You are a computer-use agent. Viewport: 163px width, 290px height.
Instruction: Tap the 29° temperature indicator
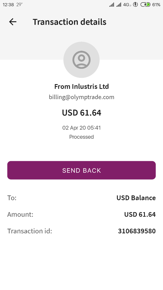(x=20, y=5)
